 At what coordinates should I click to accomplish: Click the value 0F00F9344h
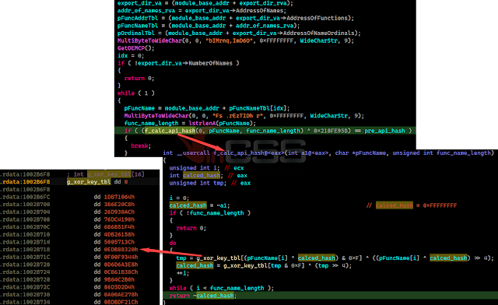tap(121, 257)
